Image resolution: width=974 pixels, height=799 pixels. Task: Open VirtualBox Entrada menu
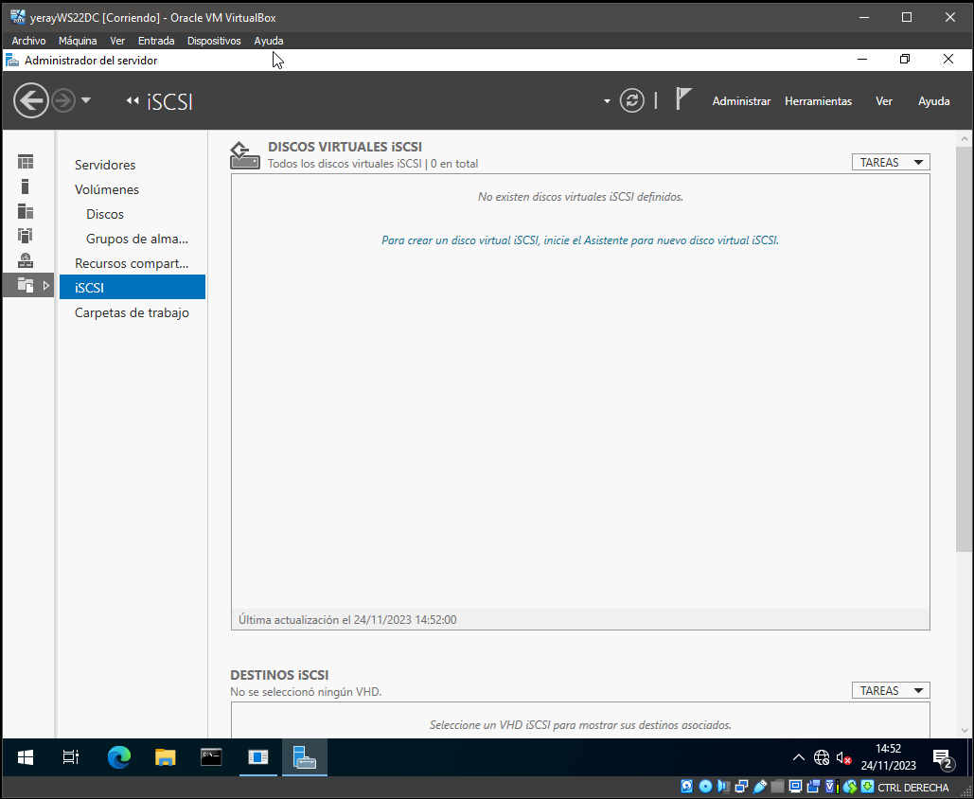click(x=156, y=41)
